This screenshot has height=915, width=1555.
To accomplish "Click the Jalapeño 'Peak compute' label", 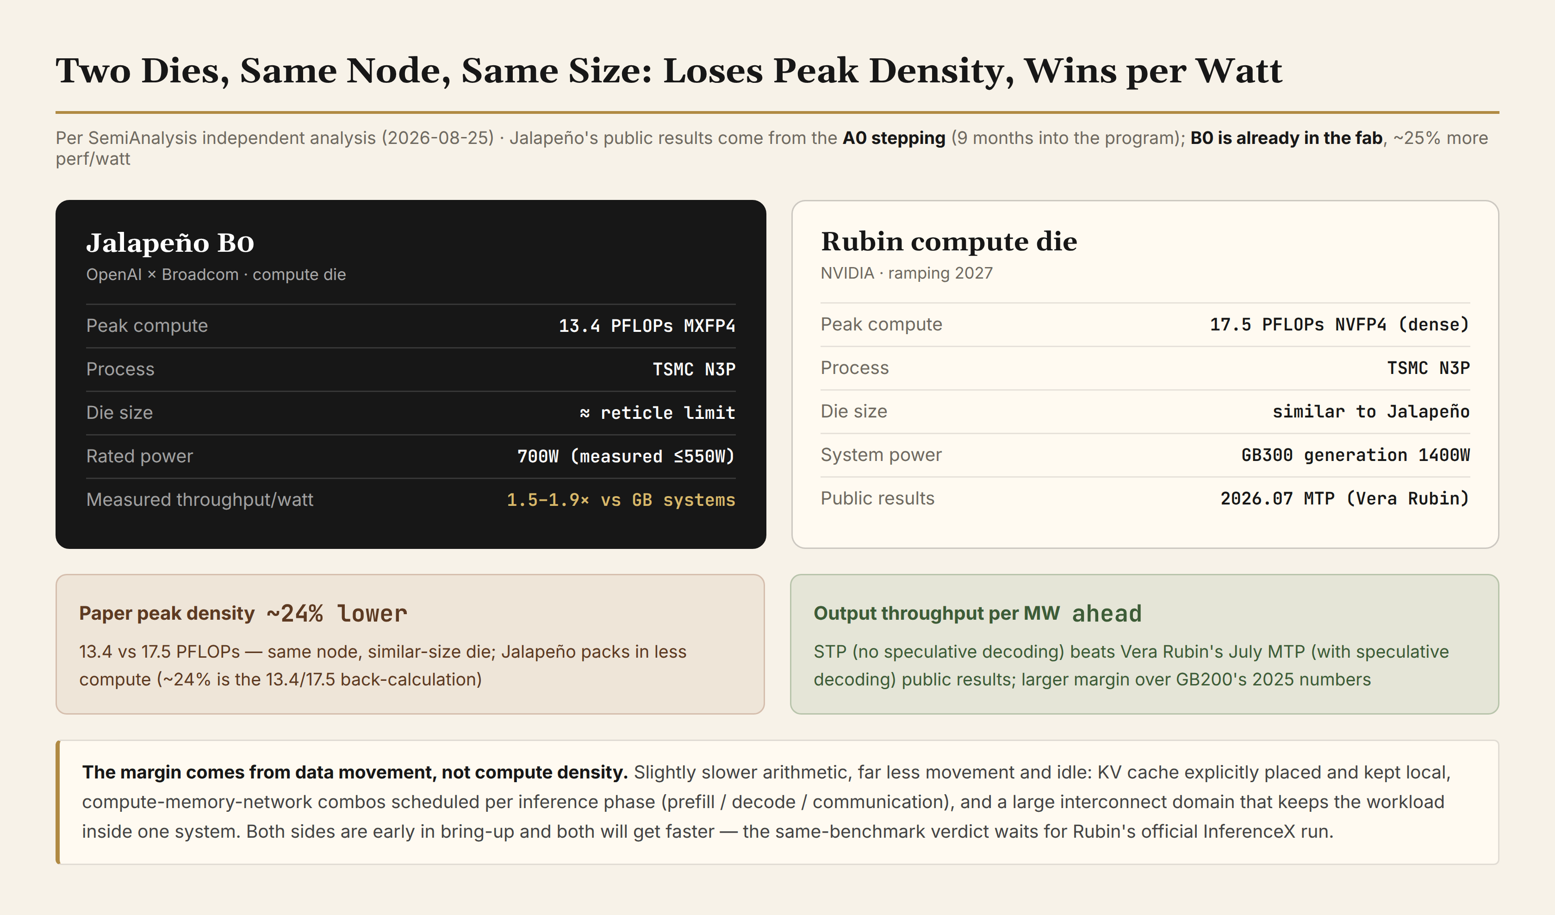I will 147,326.
